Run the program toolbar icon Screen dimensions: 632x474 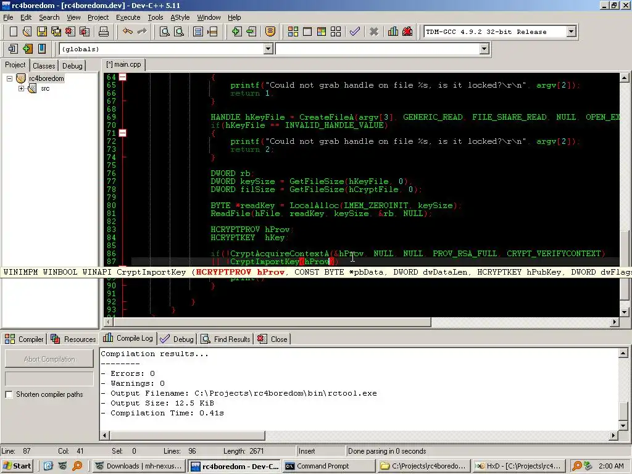(x=307, y=31)
